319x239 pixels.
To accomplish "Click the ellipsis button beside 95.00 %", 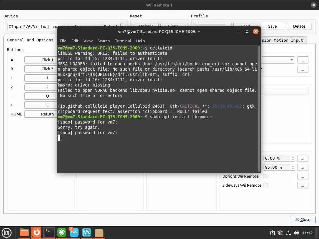I will click(x=303, y=167).
